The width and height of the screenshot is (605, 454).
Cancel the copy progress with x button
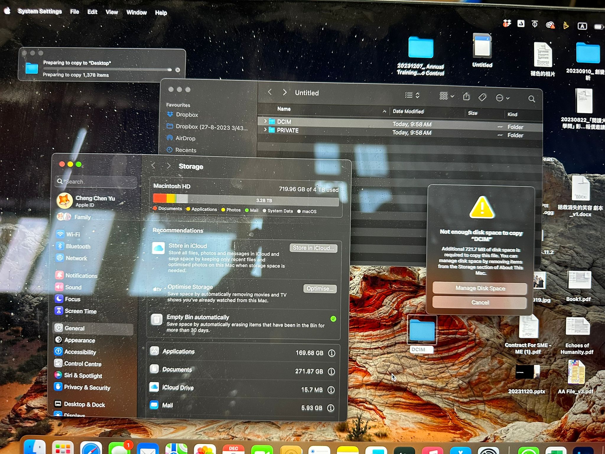point(178,70)
